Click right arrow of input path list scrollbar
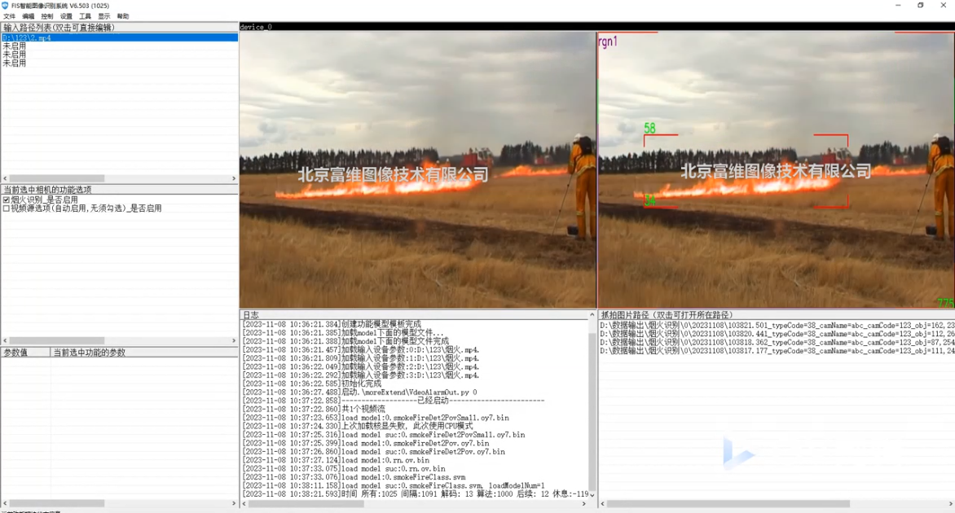 234,178
